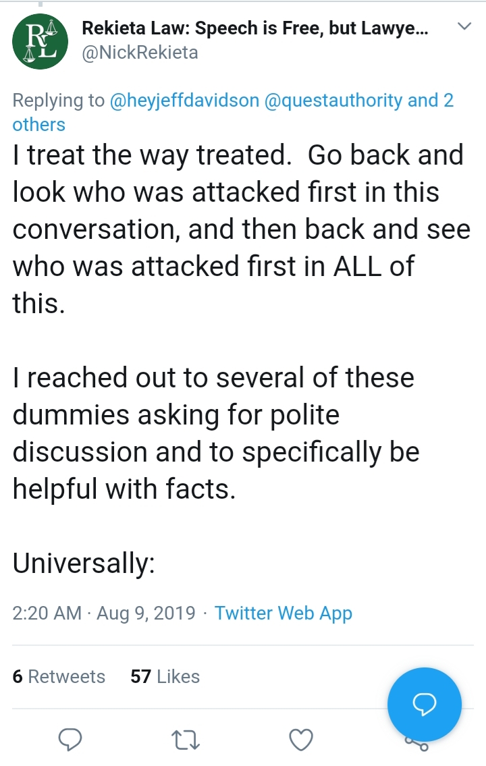
Task: View the 6 Retweets list
Action: (x=59, y=677)
